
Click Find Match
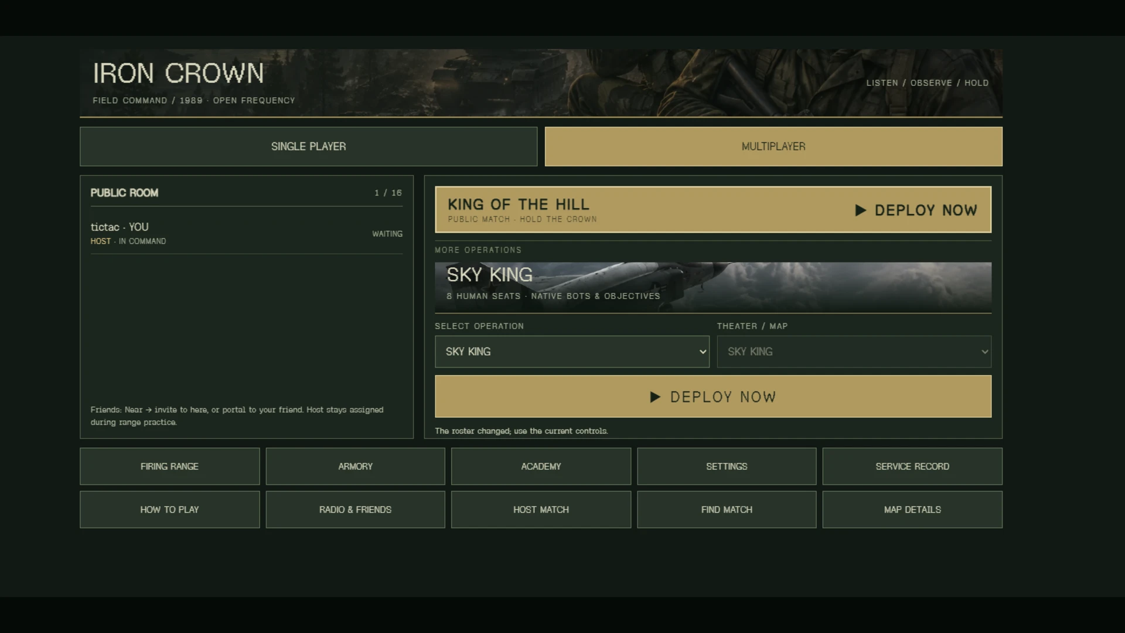pyautogui.click(x=727, y=510)
